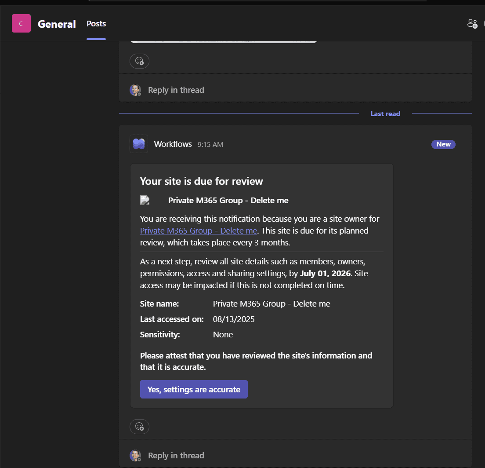485x468 pixels.
Task: Click the site thumbnail in the review card
Action: (x=145, y=200)
